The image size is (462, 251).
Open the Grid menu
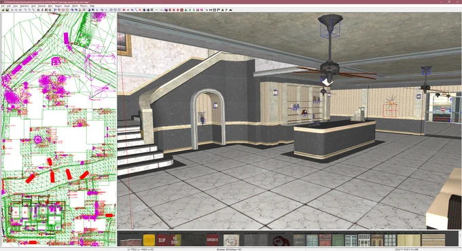pyautogui.click(x=33, y=6)
